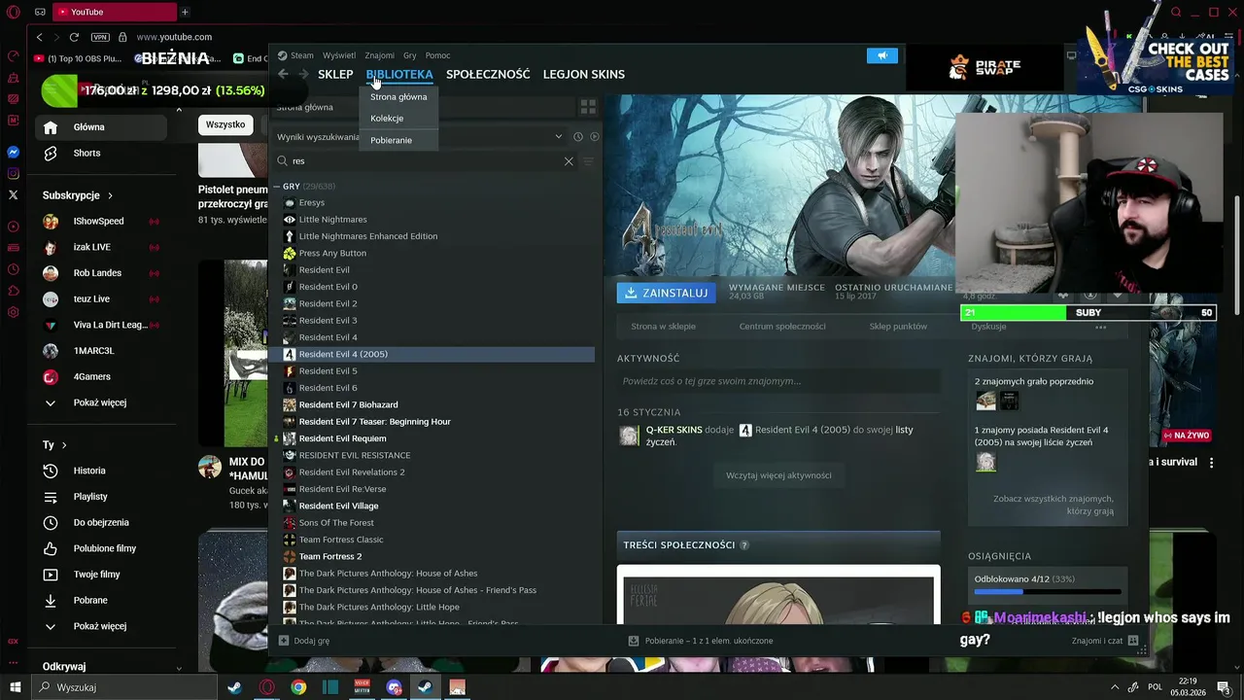
Task: Open the Znajomi menu
Action: coord(379,55)
